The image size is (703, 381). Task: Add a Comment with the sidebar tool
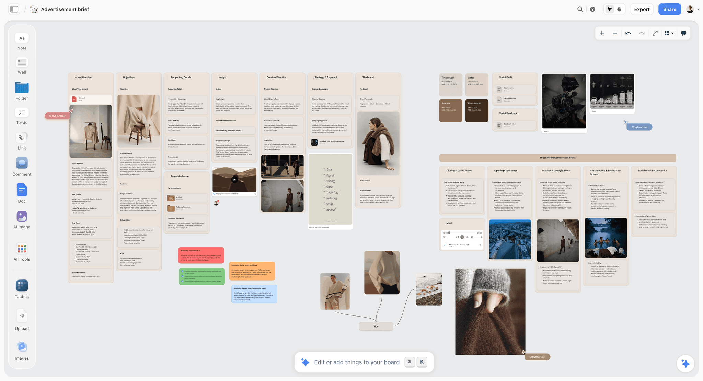[22, 167]
